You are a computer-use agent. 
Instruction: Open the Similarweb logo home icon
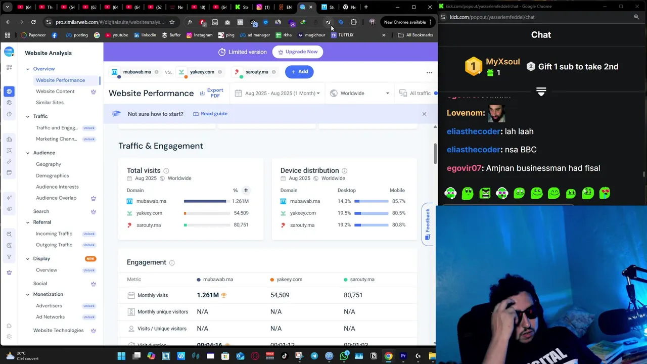[x=9, y=52]
